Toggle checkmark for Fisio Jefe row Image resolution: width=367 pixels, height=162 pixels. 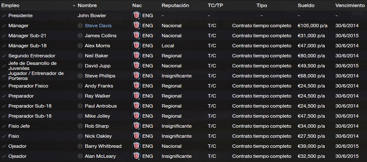pos(4,126)
